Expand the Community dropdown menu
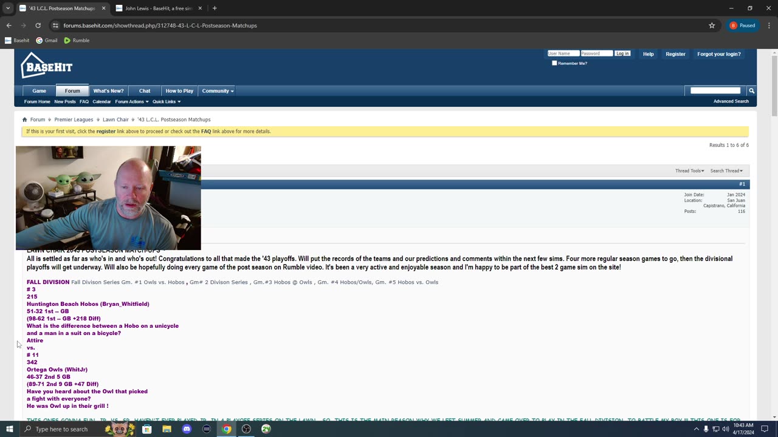The height and width of the screenshot is (437, 778). 218,91
